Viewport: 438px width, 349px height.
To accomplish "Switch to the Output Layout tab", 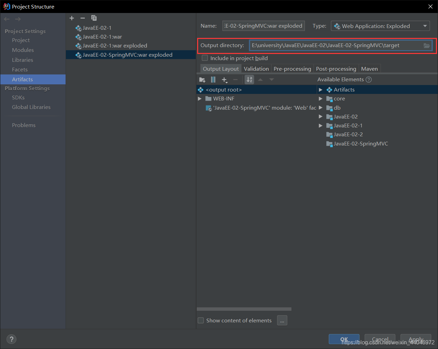I will pyautogui.click(x=221, y=69).
